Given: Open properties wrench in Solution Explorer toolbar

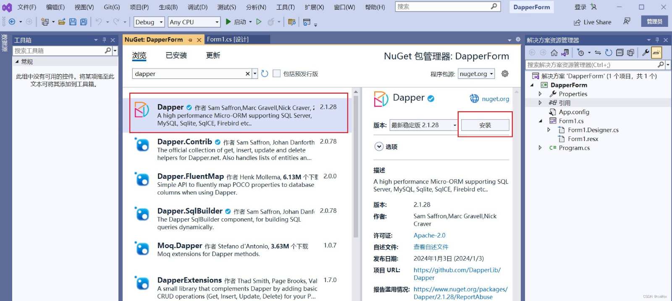Looking at the screenshot, I should (646, 52).
